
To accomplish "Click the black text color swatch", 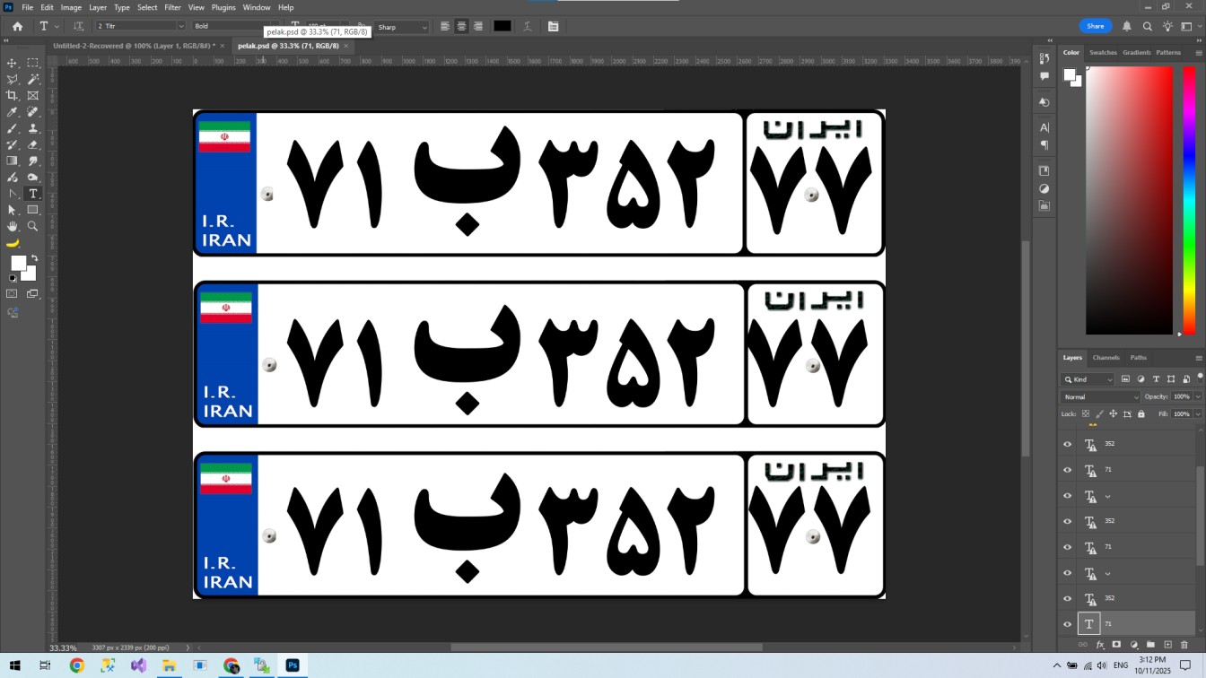I will (x=502, y=27).
